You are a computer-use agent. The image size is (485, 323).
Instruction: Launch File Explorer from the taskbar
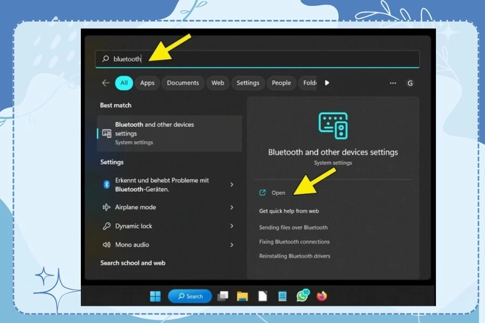[x=242, y=296]
